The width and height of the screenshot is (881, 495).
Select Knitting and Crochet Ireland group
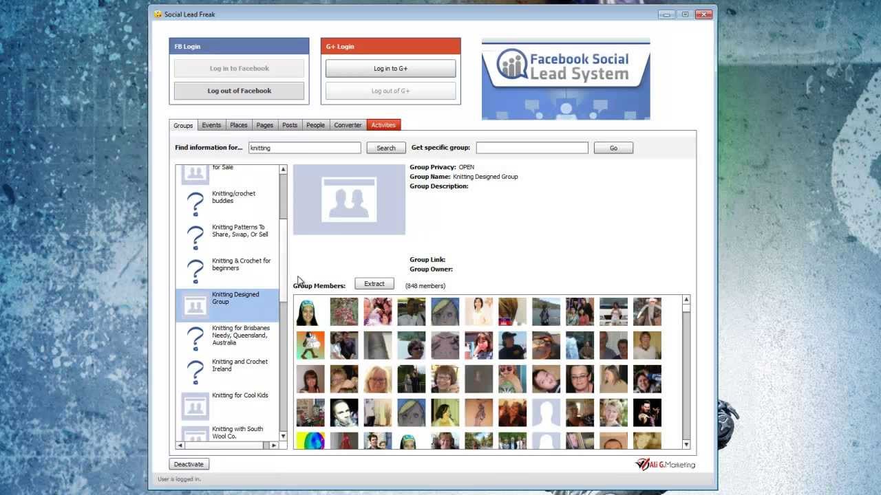coord(227,372)
